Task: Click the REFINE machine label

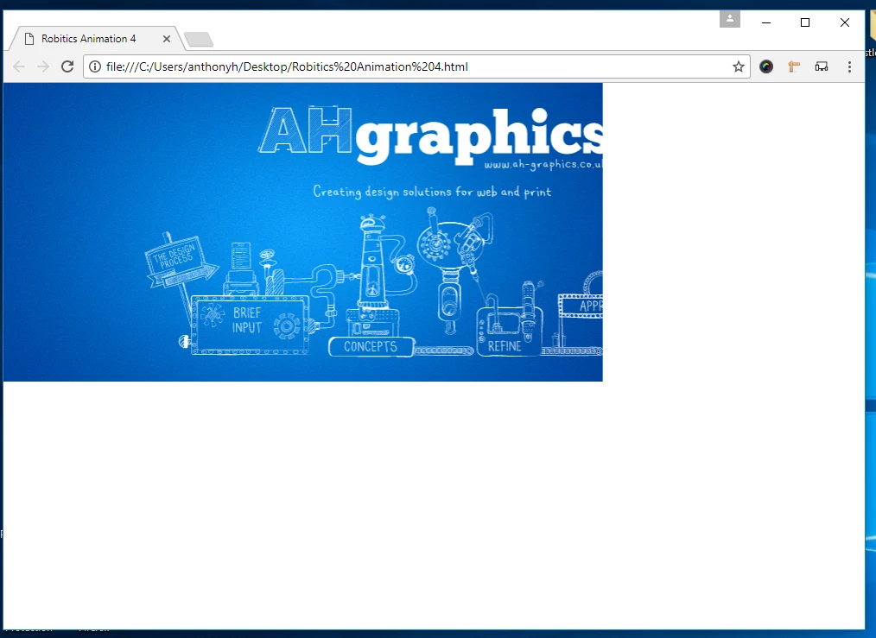Action: 505,346
